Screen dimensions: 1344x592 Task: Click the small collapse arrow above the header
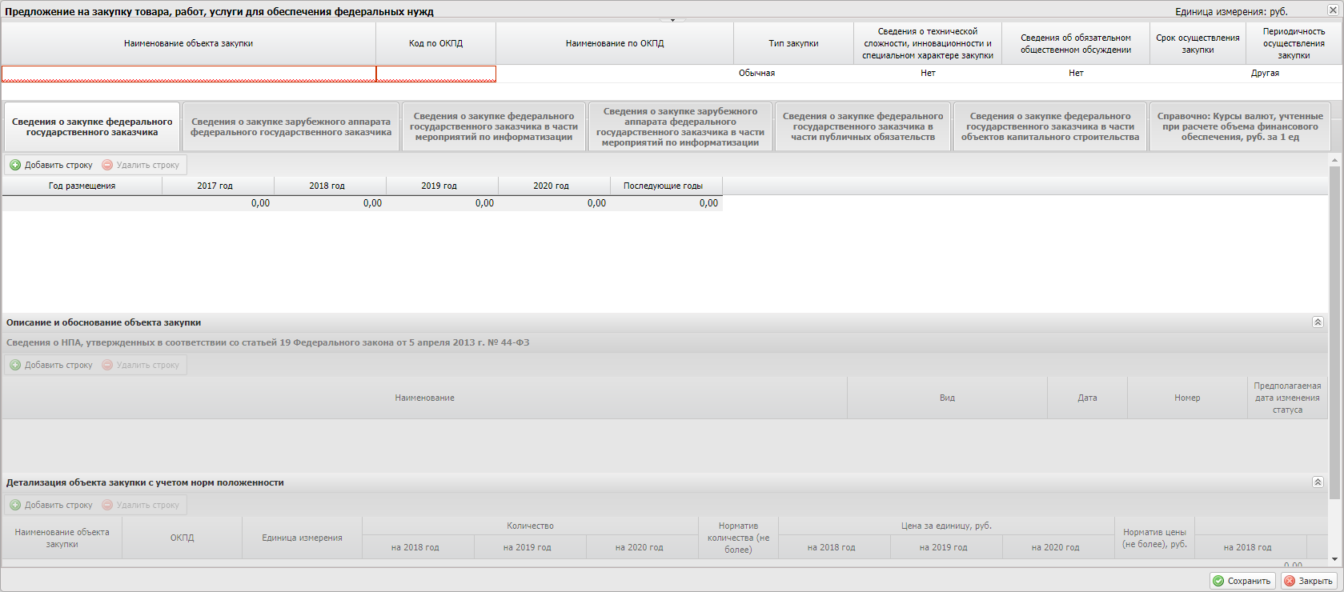(672, 20)
